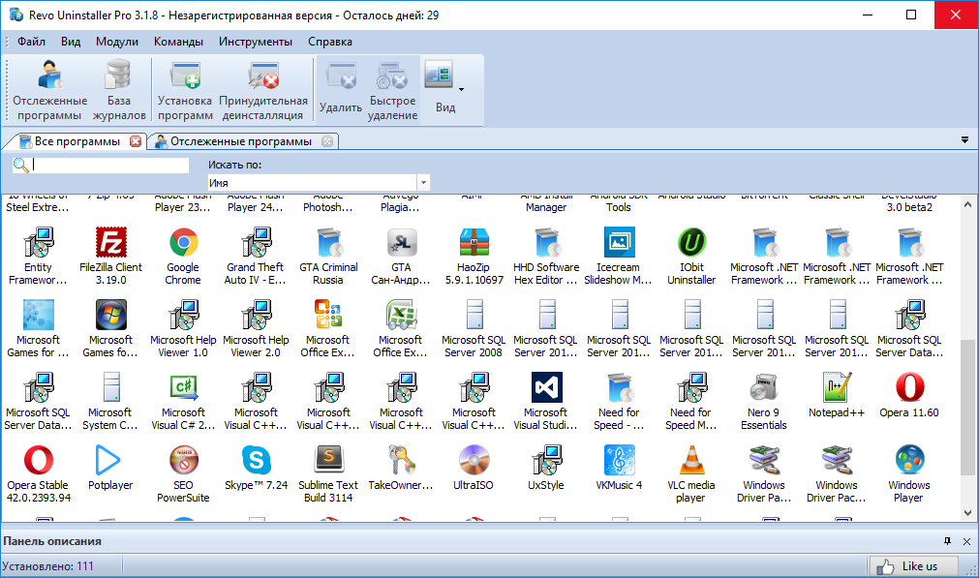Close the Отслеженные программы tab
Image resolution: width=979 pixels, height=578 pixels.
327,141
